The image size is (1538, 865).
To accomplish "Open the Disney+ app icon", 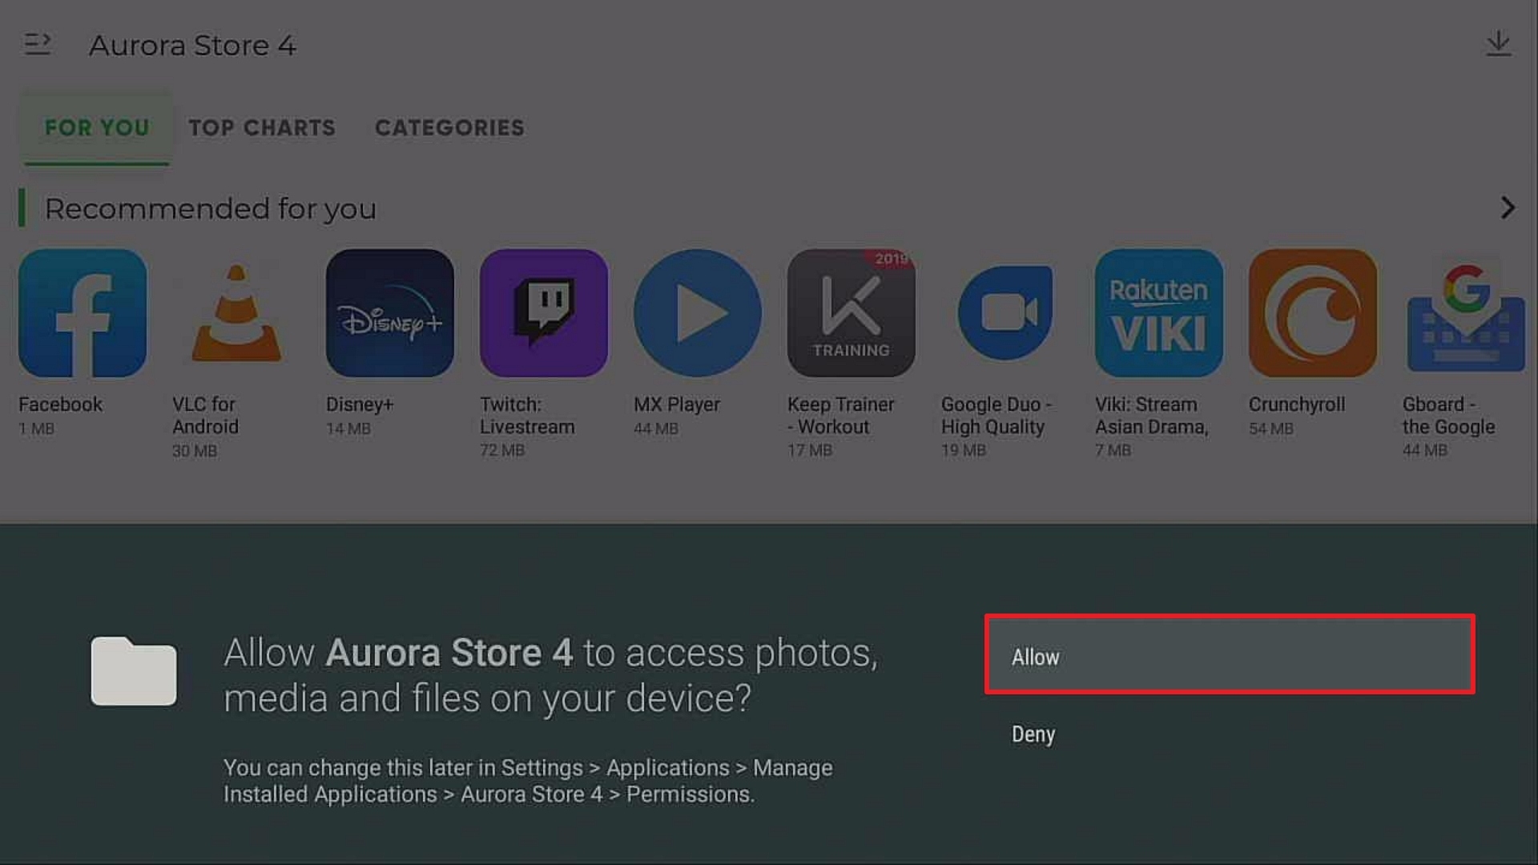I will (x=390, y=313).
